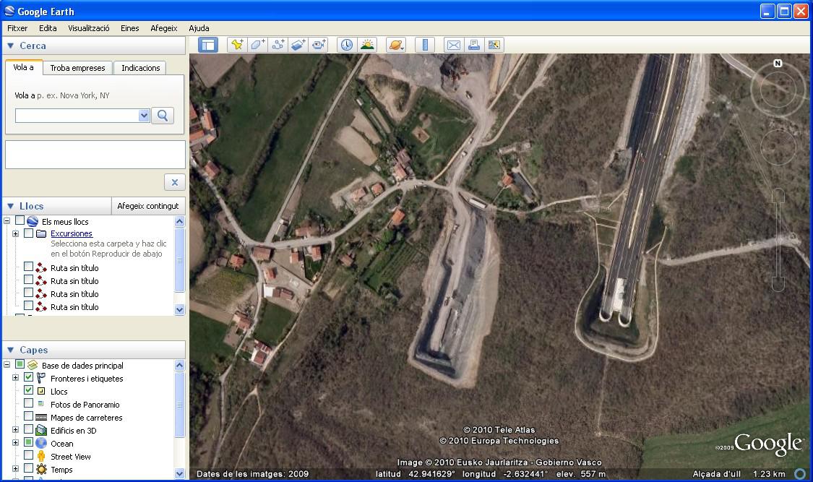Image resolution: width=813 pixels, height=482 pixels.
Task: Enable the Street View layer checkbox
Action: [29, 456]
